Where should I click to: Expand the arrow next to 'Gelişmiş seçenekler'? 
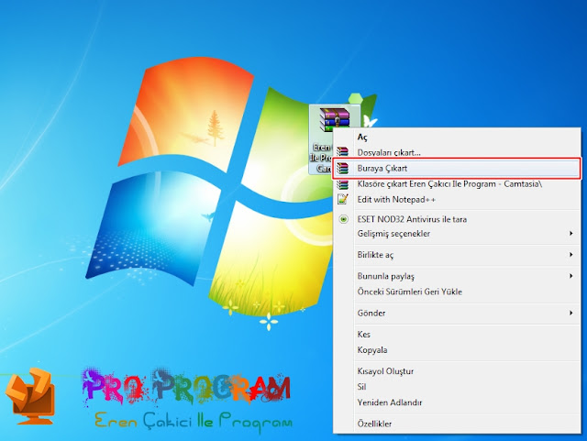(570, 233)
